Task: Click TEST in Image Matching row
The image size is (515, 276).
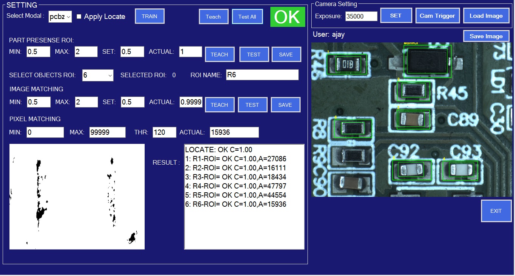Action: [x=252, y=105]
